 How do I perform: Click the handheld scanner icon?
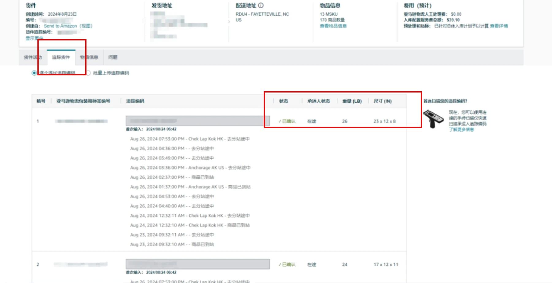tap(433, 119)
